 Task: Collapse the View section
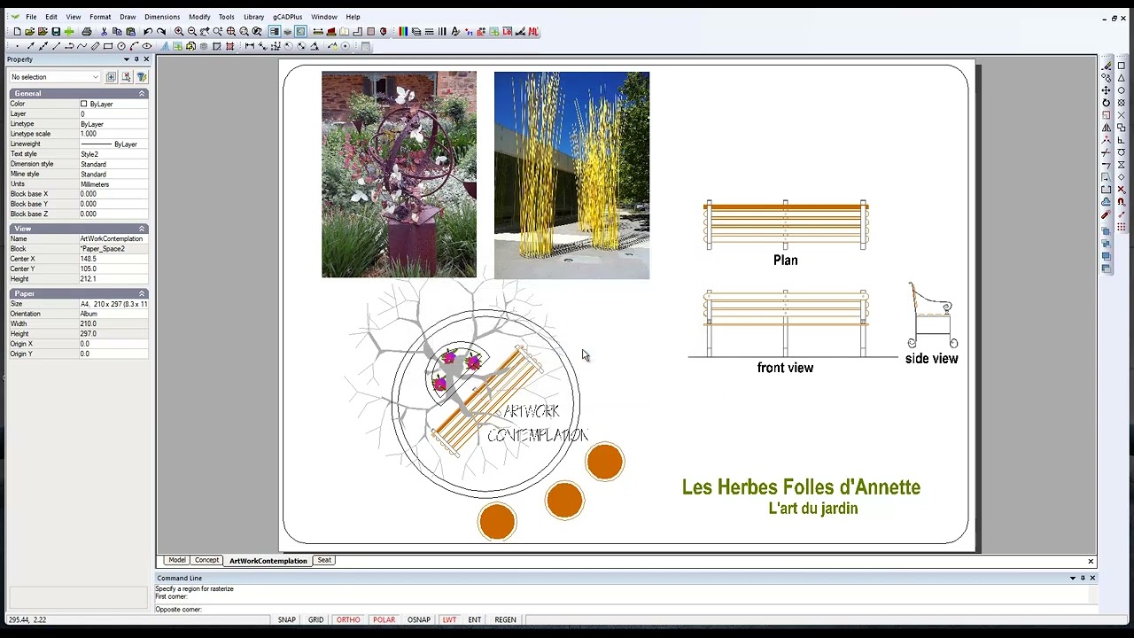[141, 229]
